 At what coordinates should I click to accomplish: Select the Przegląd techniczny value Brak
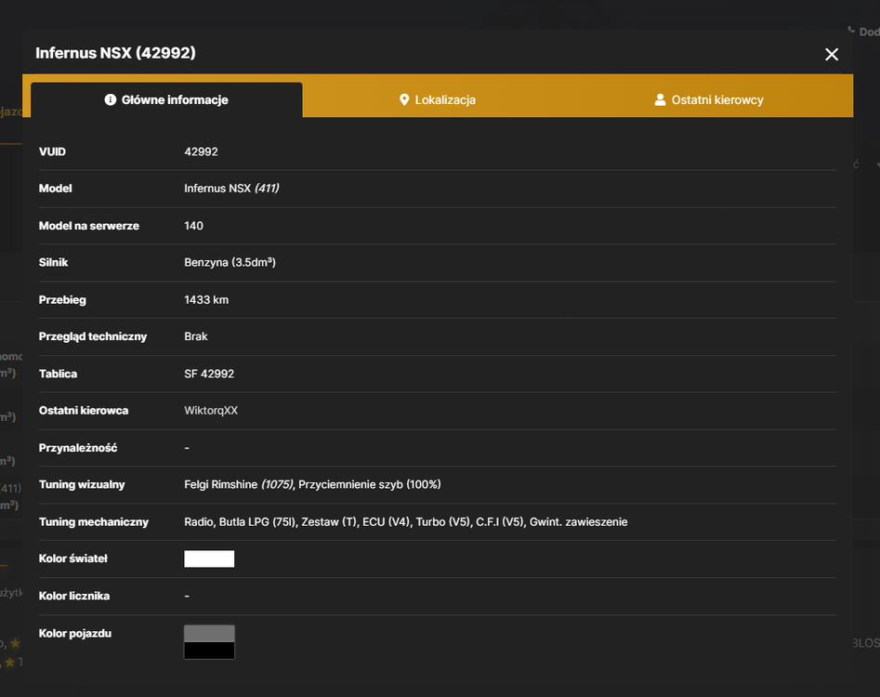point(196,336)
